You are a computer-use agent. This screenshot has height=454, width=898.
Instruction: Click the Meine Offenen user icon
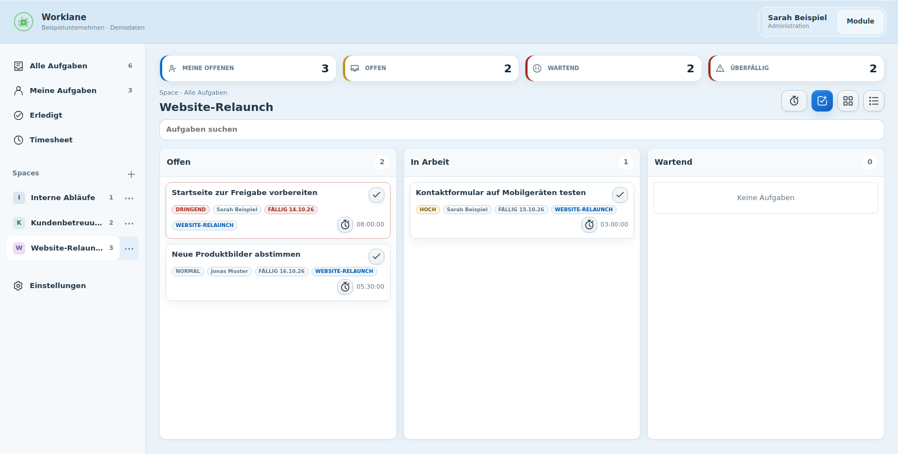(172, 68)
